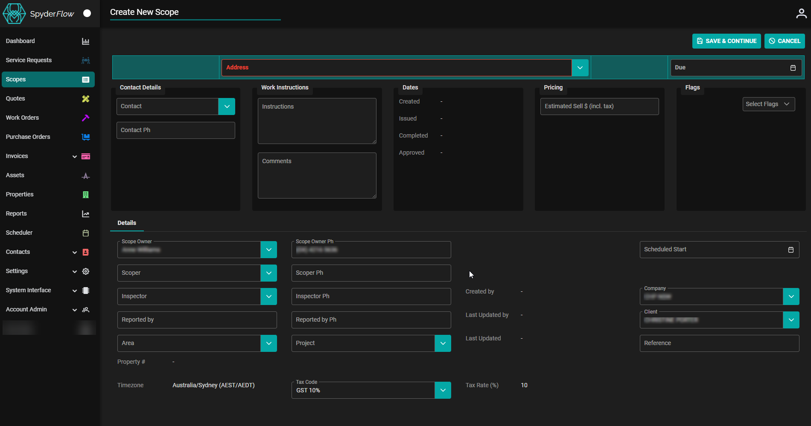
Task: Click inside the Estimated Sell field
Action: click(x=599, y=106)
